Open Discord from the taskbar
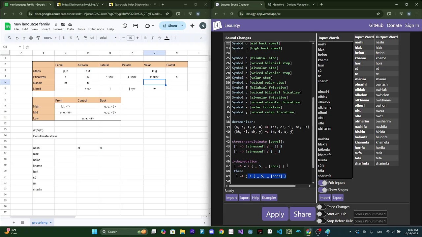This screenshot has width=422, height=237. click(212, 232)
